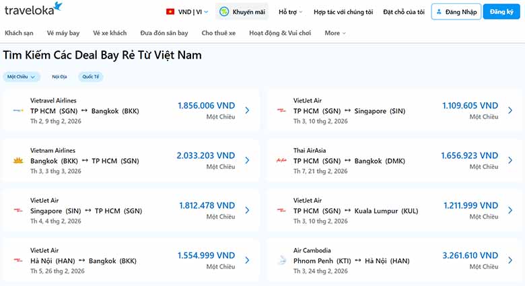Screen dimensions: 525x286
Task: Click Singapore (SIN) destination on VietJet card
Action: [x=380, y=111]
